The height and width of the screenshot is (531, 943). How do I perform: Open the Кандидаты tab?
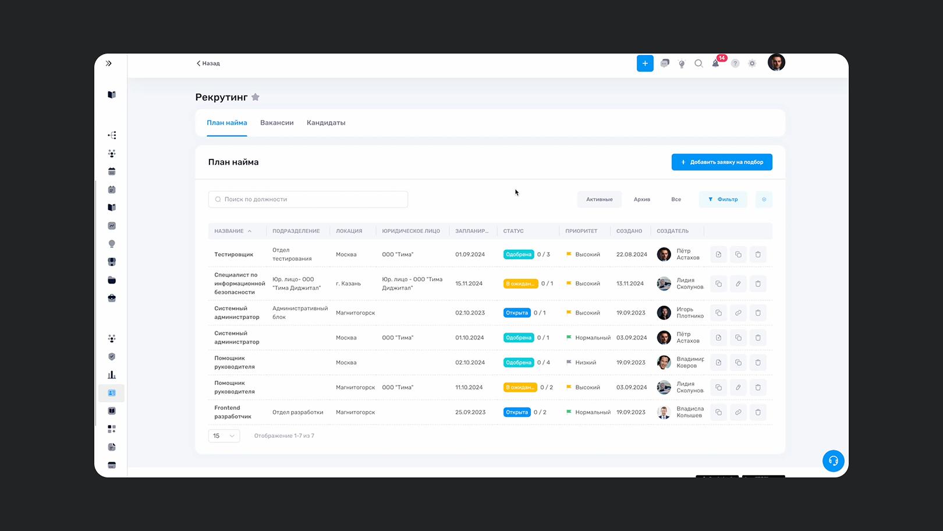(x=326, y=123)
